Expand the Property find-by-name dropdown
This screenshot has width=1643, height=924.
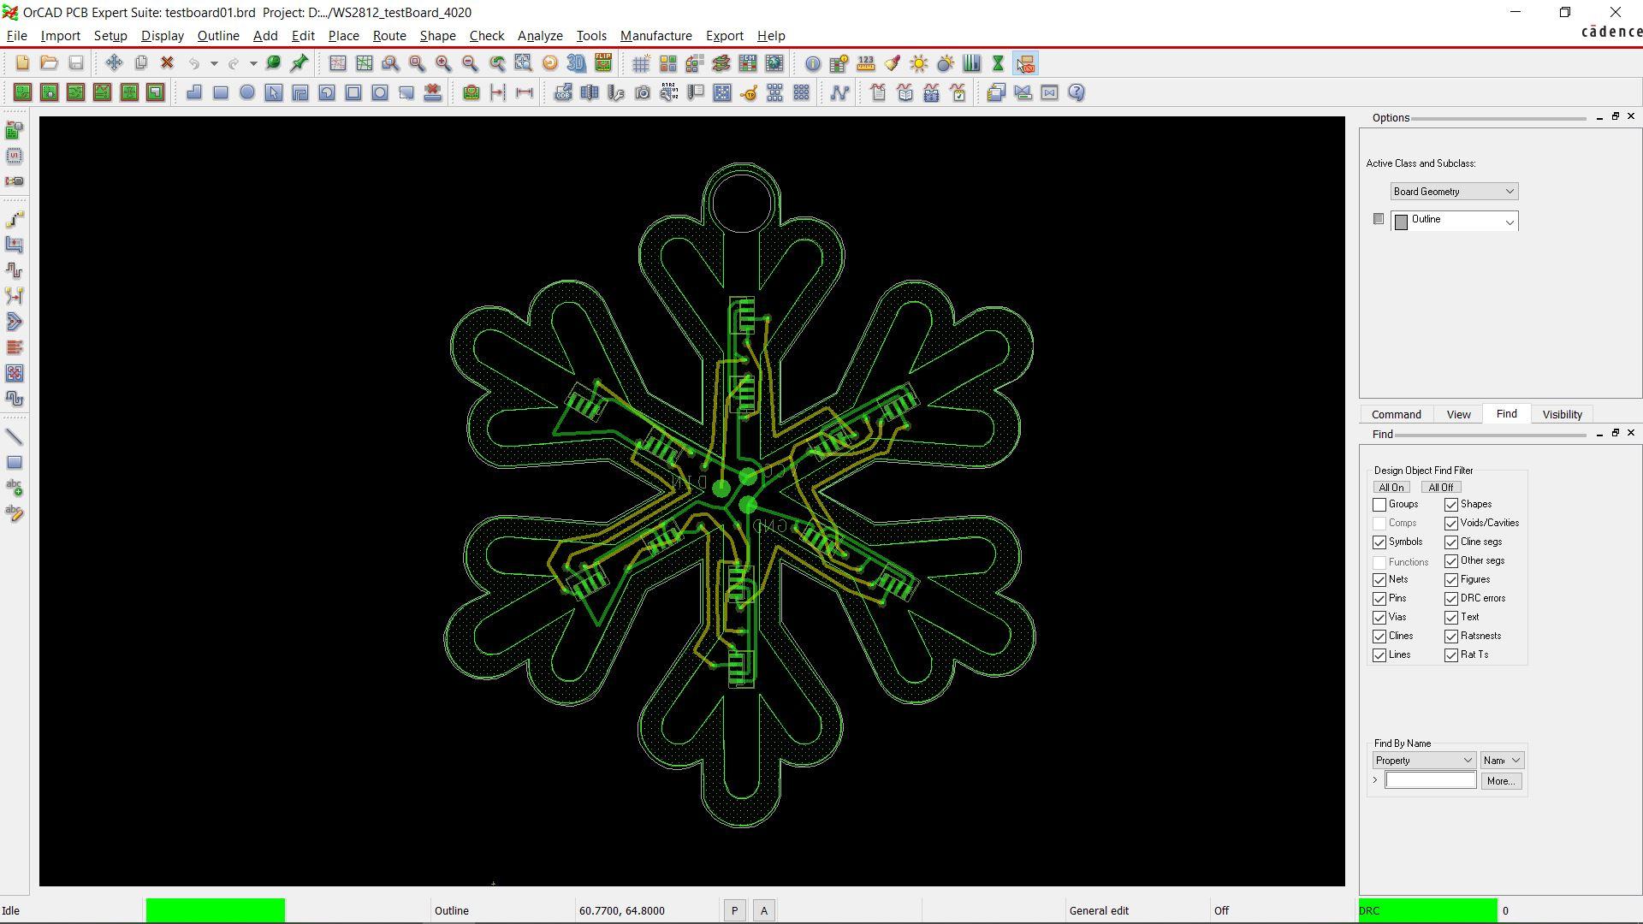[1424, 761]
